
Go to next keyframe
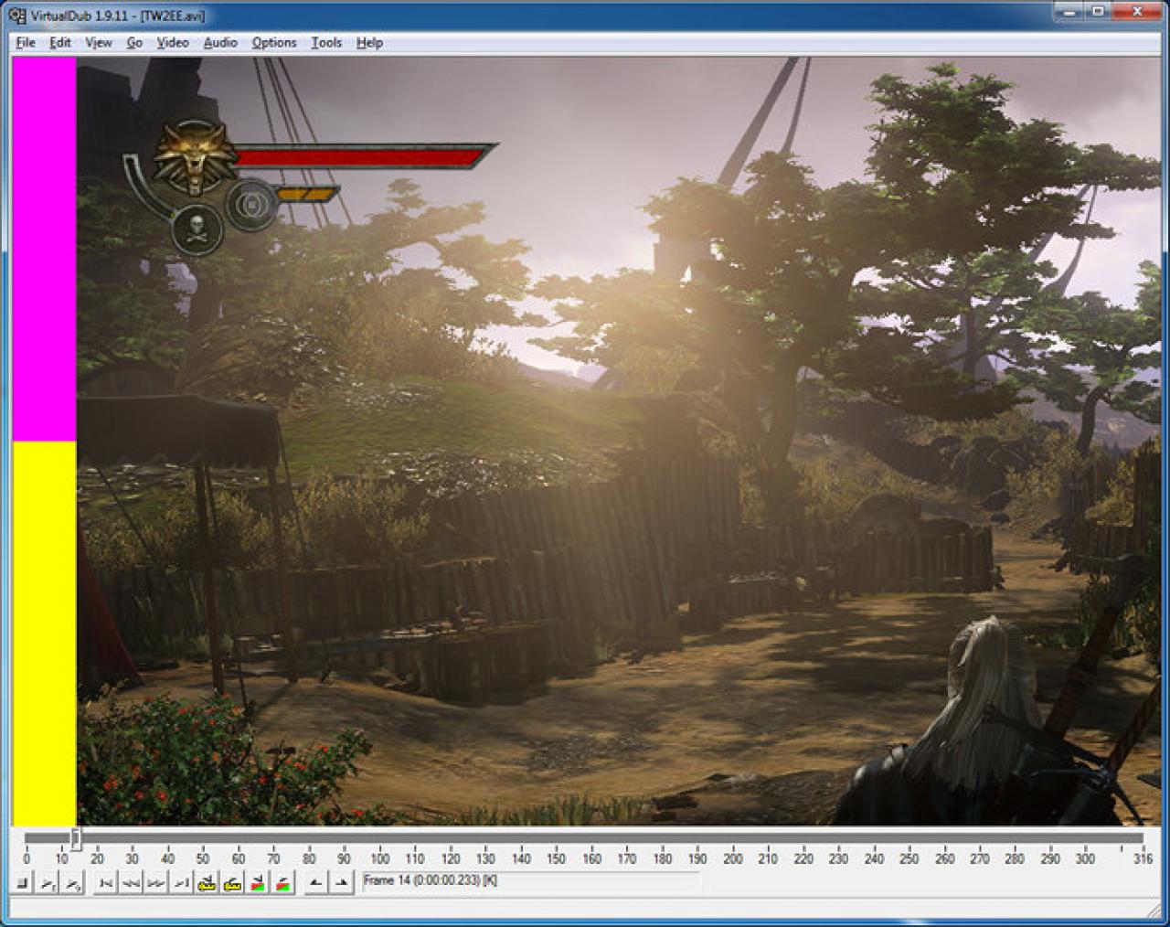pyautogui.click(x=233, y=883)
